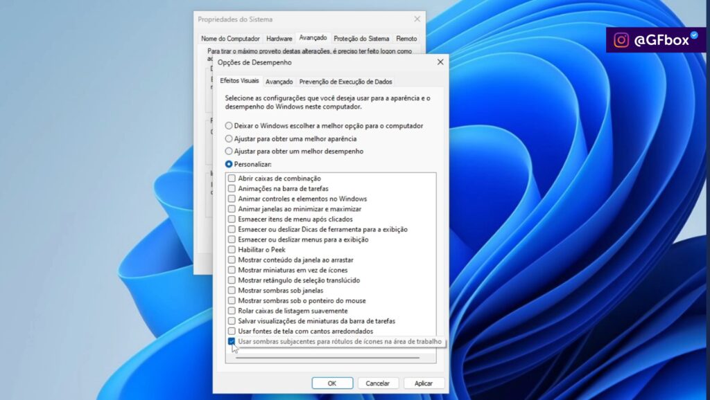This screenshot has width=710, height=400.
Task: Check 'Mostrar retângulo de seleção translúcido'
Action: pyautogui.click(x=232, y=280)
